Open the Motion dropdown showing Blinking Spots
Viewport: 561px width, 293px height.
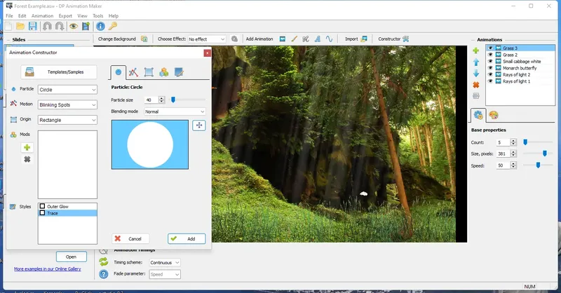(x=67, y=104)
